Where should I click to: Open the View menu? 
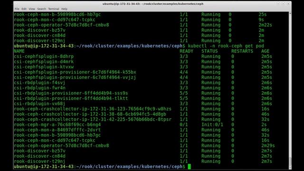pyautogui.click(x=32, y=9)
